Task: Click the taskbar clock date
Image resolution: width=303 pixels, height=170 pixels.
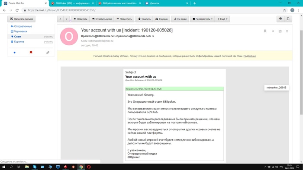Action: point(289,167)
